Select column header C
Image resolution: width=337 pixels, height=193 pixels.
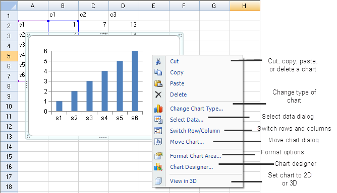[93, 6]
